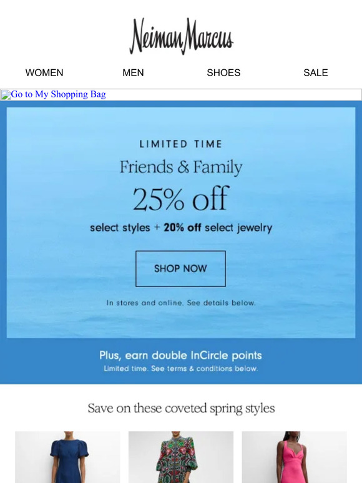Click Save on these coveted spring styles heading
The height and width of the screenshot is (483, 362).
click(x=181, y=409)
